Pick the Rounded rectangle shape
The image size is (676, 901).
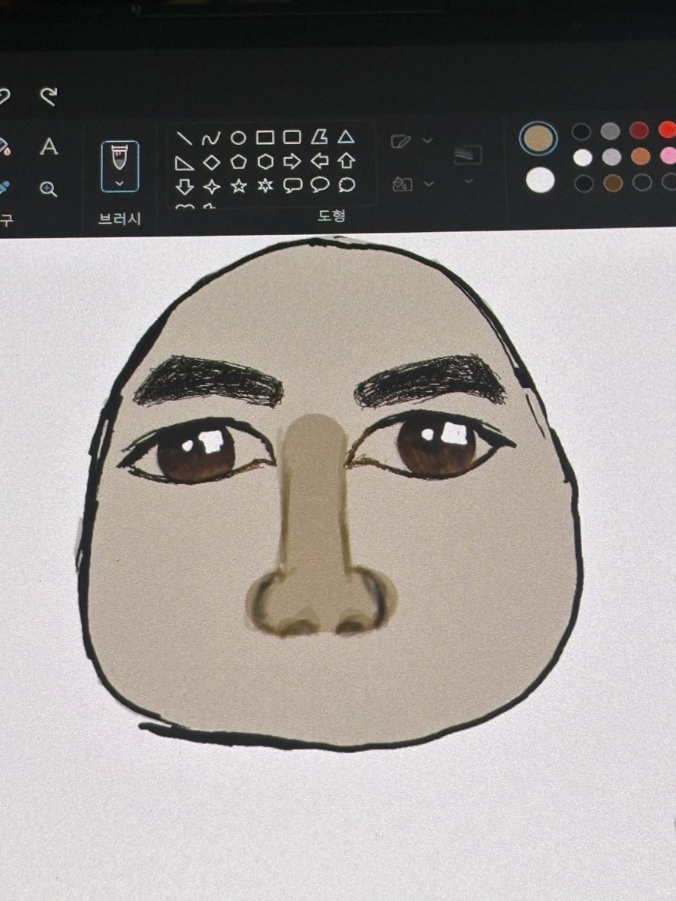pyautogui.click(x=291, y=137)
